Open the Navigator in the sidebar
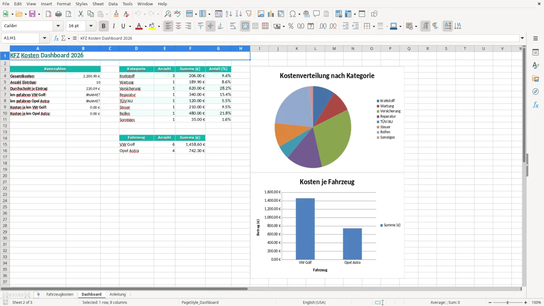The image size is (544, 306). pyautogui.click(x=535, y=92)
